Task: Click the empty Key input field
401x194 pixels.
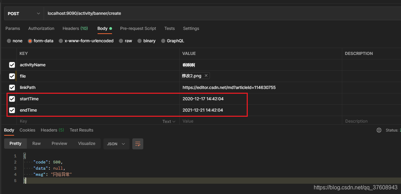Action: point(89,121)
